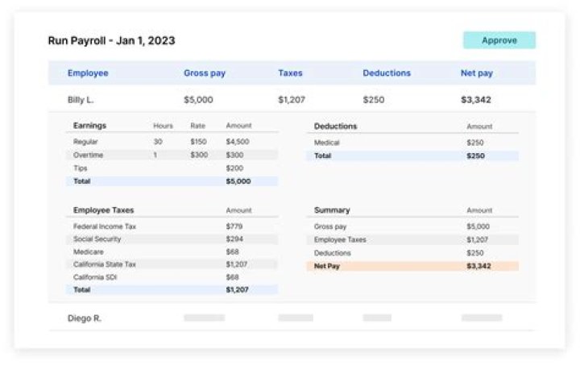Click the Deductions column header

386,73
